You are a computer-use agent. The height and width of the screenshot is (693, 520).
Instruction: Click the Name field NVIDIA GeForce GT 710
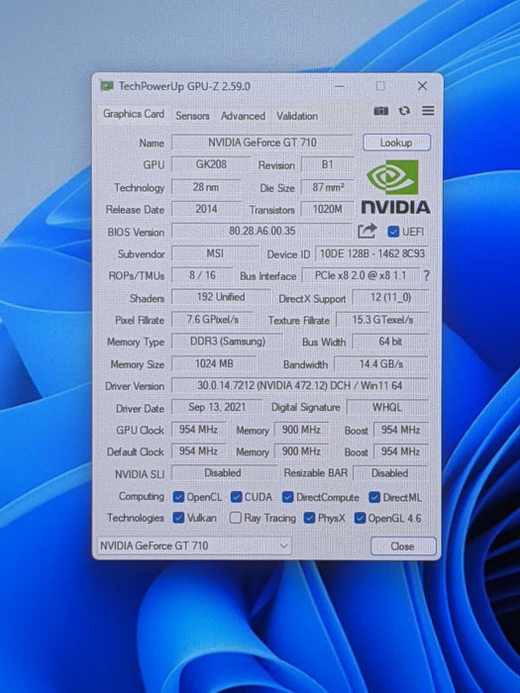[x=262, y=143]
